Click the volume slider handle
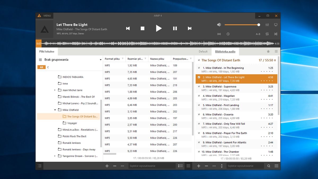Viewport: 318px width, 179px height. (x=259, y=25)
